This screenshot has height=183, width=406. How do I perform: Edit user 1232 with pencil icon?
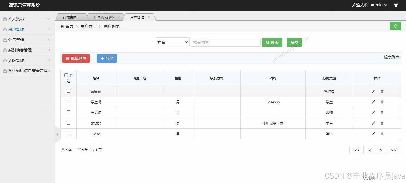pyautogui.click(x=373, y=134)
